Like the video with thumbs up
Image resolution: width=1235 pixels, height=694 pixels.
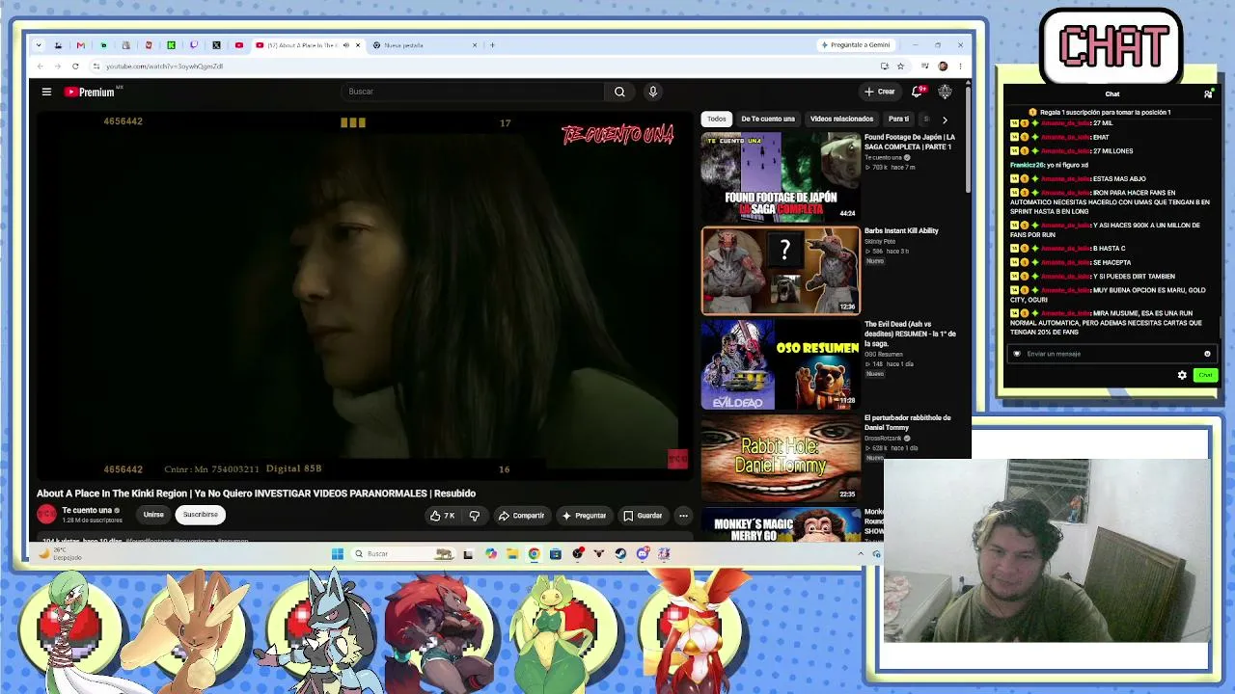point(443,516)
